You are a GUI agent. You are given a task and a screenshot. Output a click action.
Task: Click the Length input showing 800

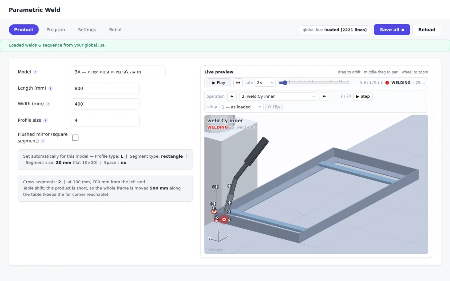click(x=105, y=88)
